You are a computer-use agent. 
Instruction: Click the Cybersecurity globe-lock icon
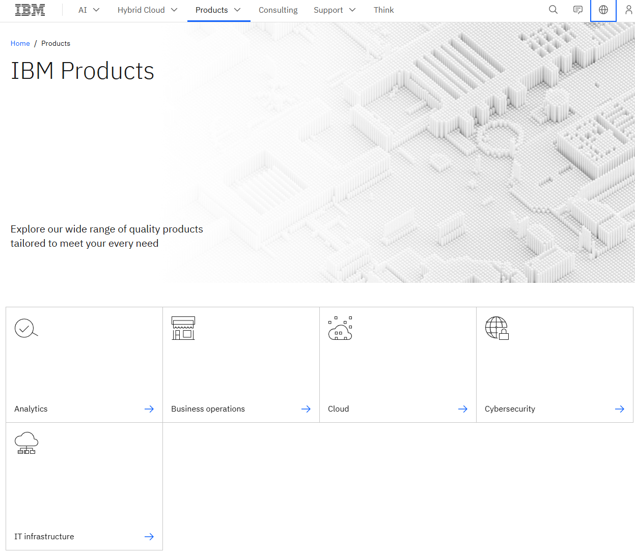click(496, 328)
